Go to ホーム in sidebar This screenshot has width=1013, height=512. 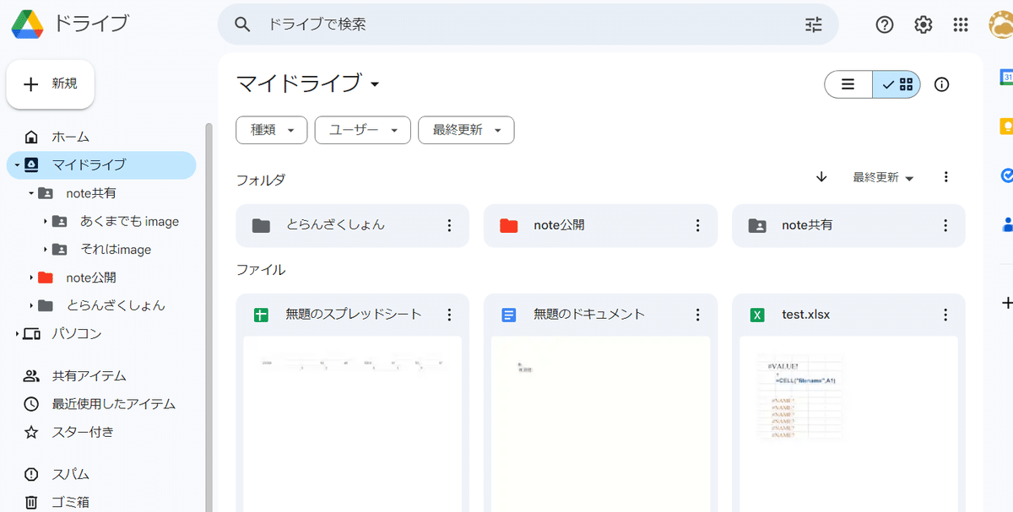(70, 137)
